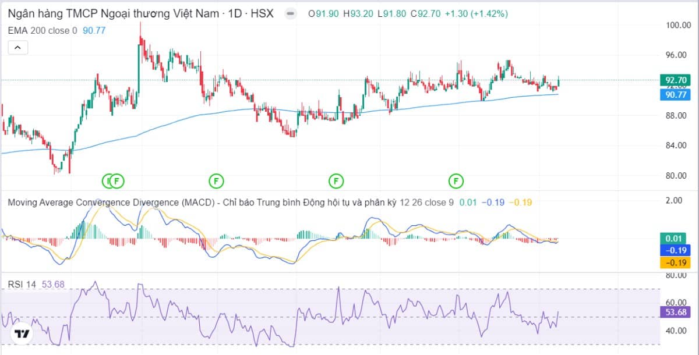The height and width of the screenshot is (355, 699).
Task: Open the F event marker below the 96 peak decline
Action: [x=217, y=181]
